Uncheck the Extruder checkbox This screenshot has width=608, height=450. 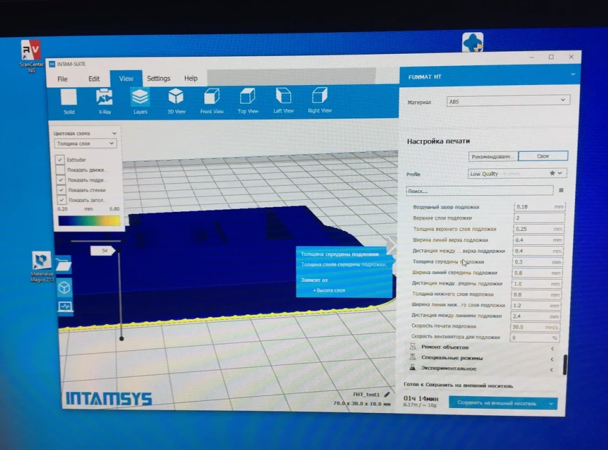coord(60,160)
